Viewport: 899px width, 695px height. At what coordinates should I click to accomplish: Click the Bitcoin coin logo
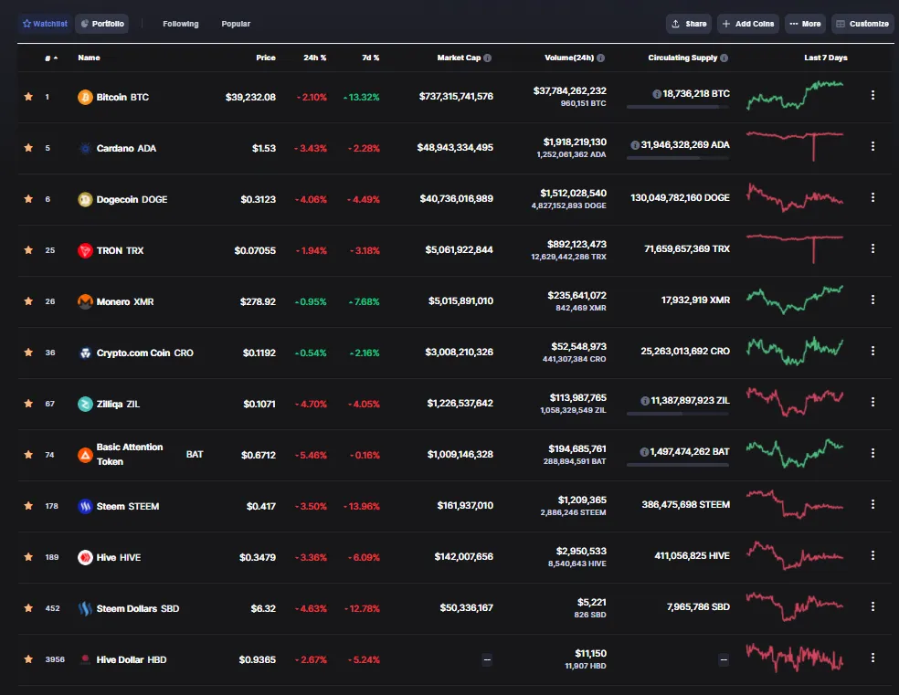point(85,97)
